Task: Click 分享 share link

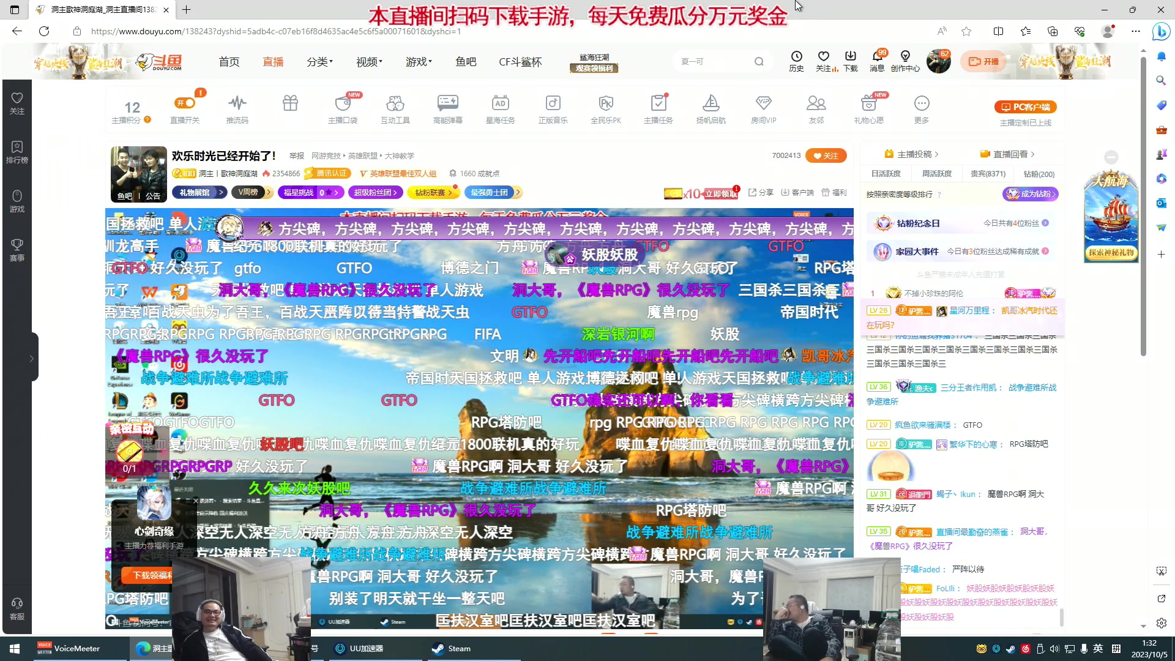Action: coord(761,192)
